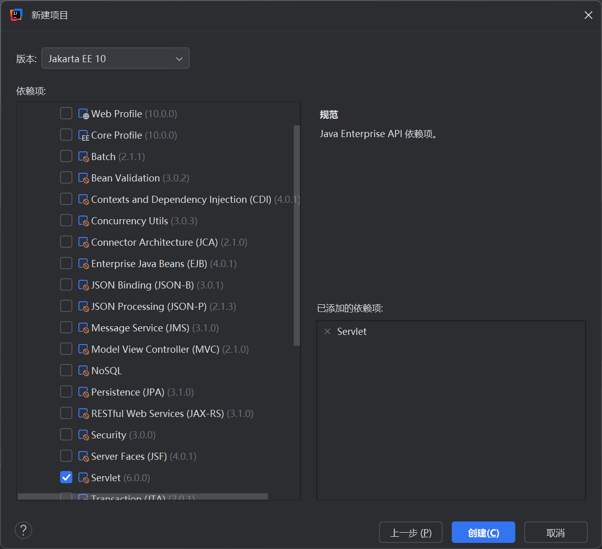Click the Servlet (6.0.0) label text
602x549 pixels.
(121, 478)
